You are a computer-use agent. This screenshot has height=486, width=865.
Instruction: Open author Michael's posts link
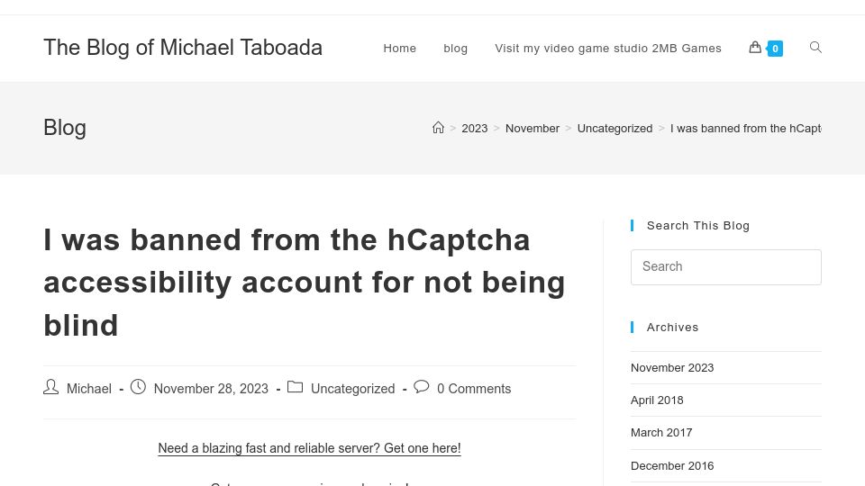[x=89, y=389]
